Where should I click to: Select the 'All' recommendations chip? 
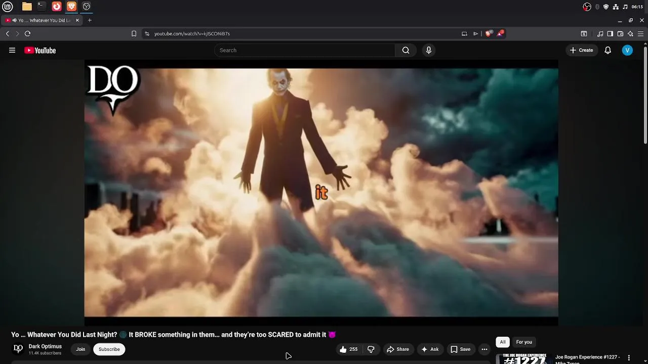click(x=503, y=342)
